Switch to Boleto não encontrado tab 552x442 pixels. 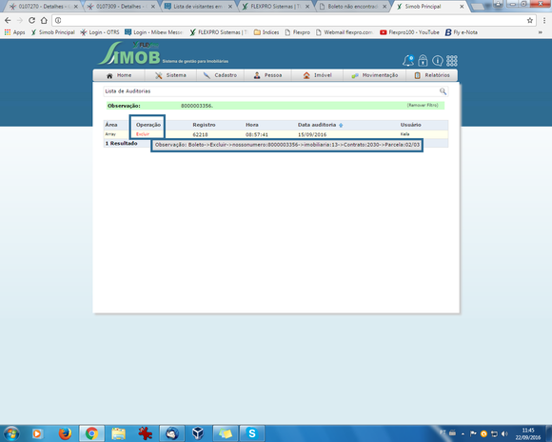(353, 7)
